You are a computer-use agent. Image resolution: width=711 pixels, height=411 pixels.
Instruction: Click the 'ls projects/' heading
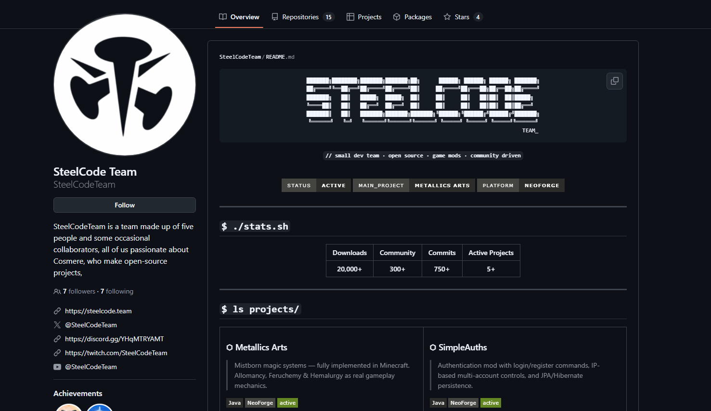point(260,309)
